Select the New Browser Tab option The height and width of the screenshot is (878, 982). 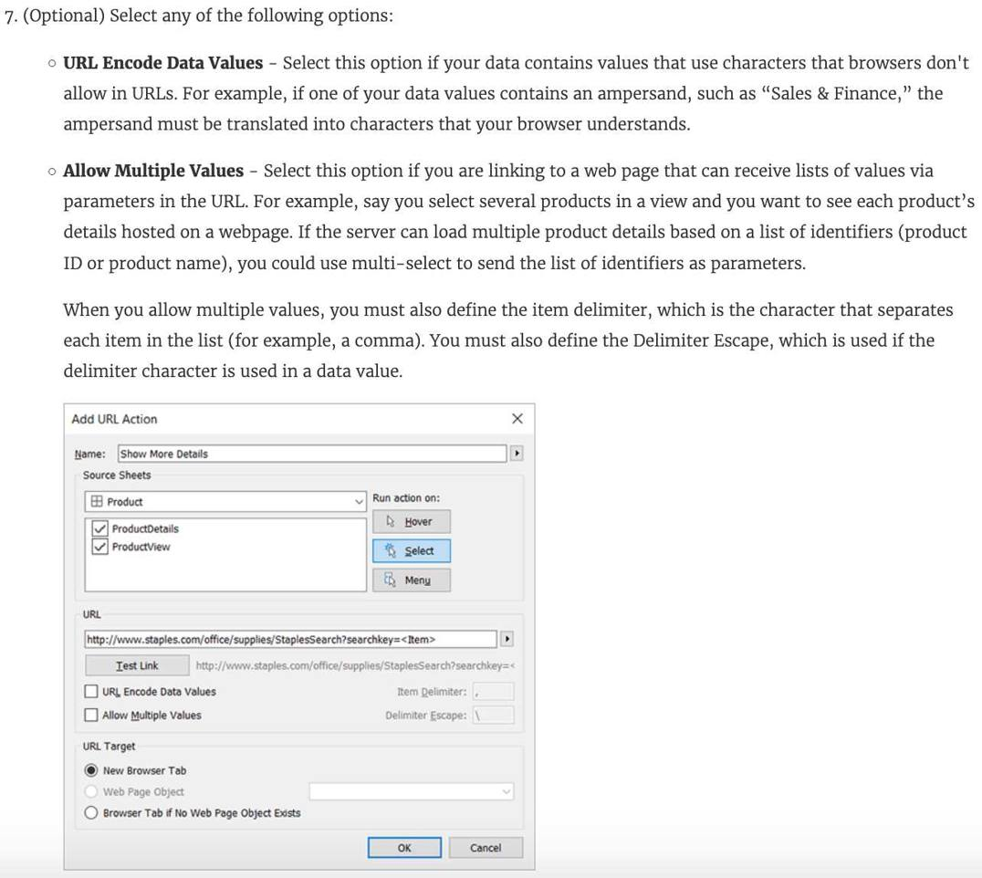[91, 770]
